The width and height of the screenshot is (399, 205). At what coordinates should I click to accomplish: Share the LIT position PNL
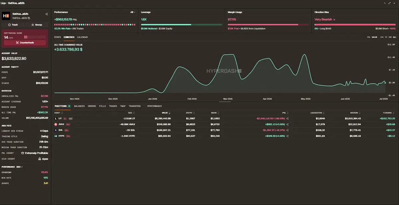coord(287,118)
